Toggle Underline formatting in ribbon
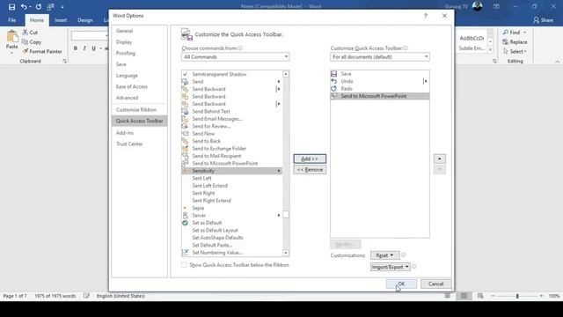This screenshot has height=317, width=563. [94, 48]
